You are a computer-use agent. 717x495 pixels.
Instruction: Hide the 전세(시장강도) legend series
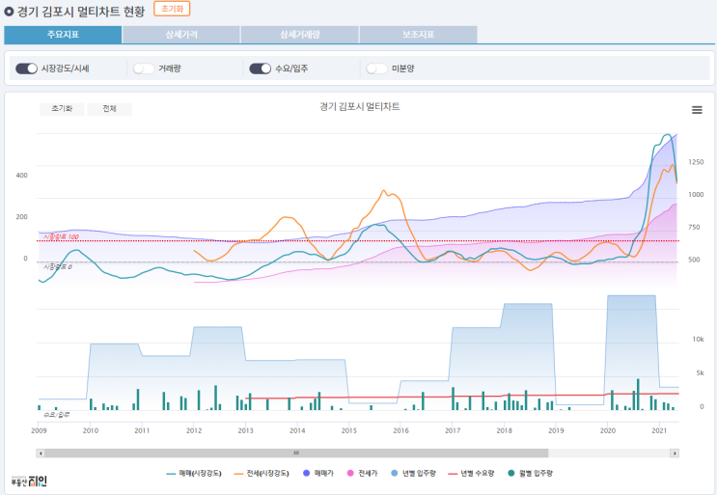[x=262, y=474]
